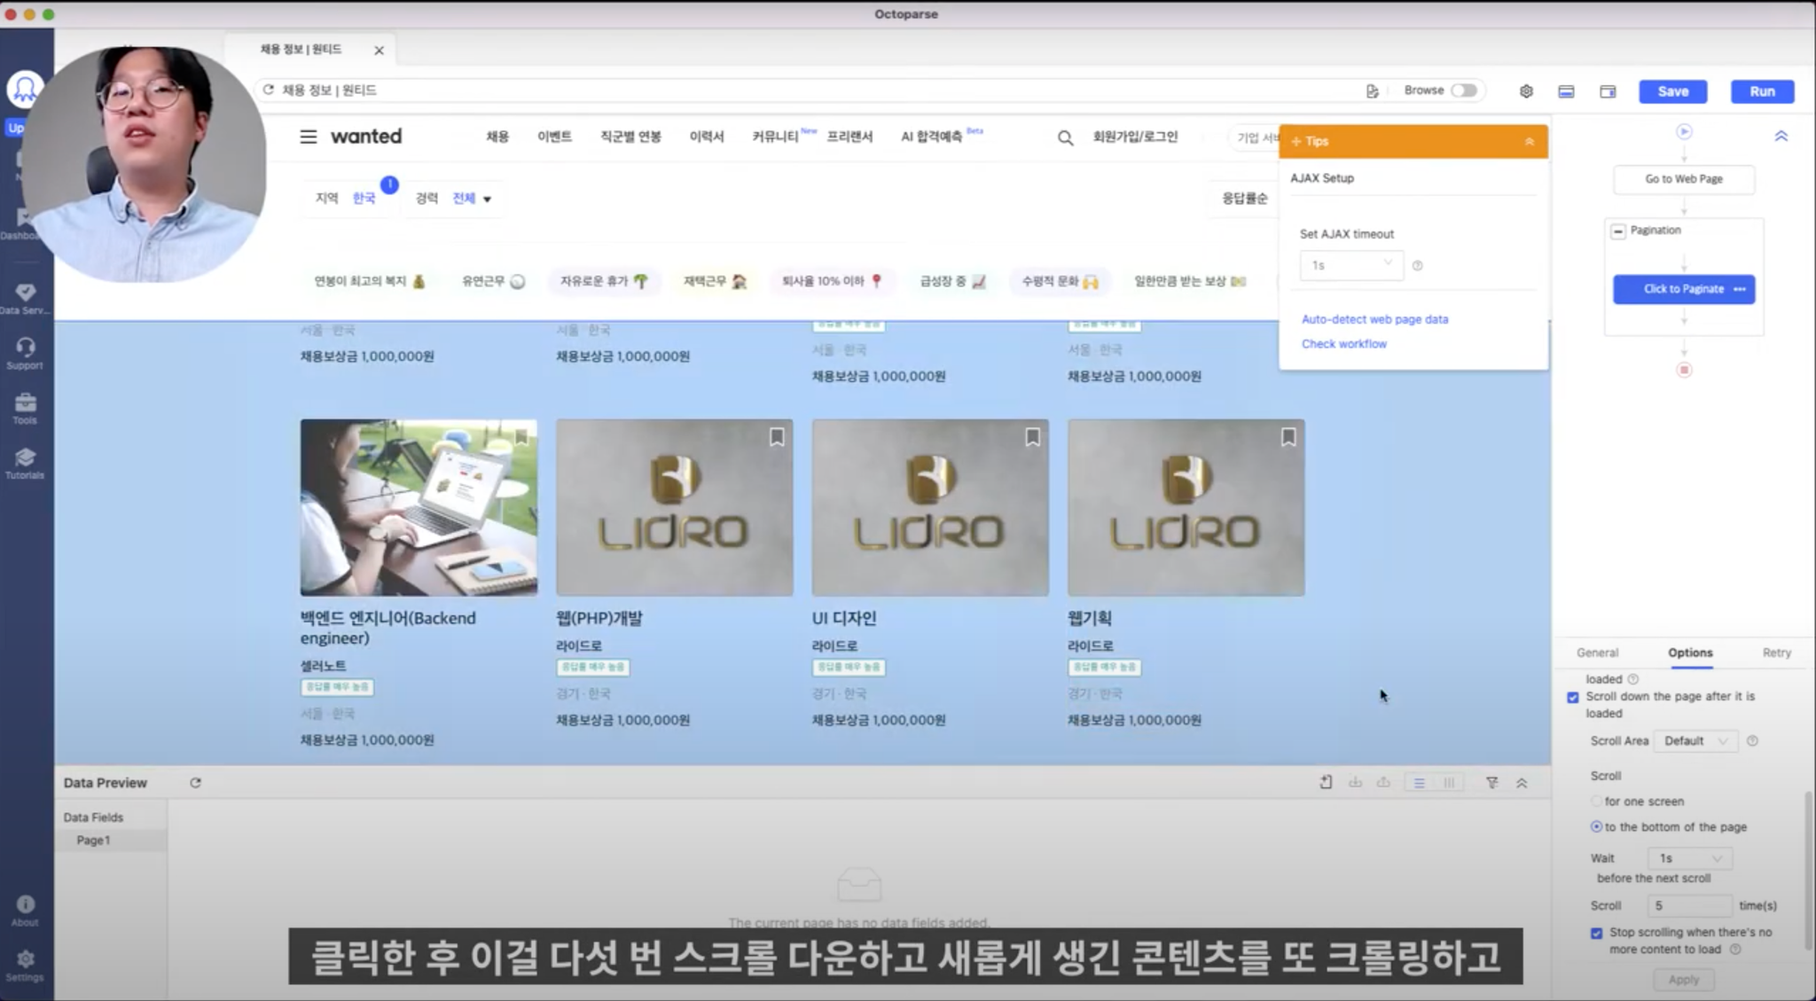Click help icon next to AJAX timeout
The image size is (1816, 1001).
pos(1417,266)
